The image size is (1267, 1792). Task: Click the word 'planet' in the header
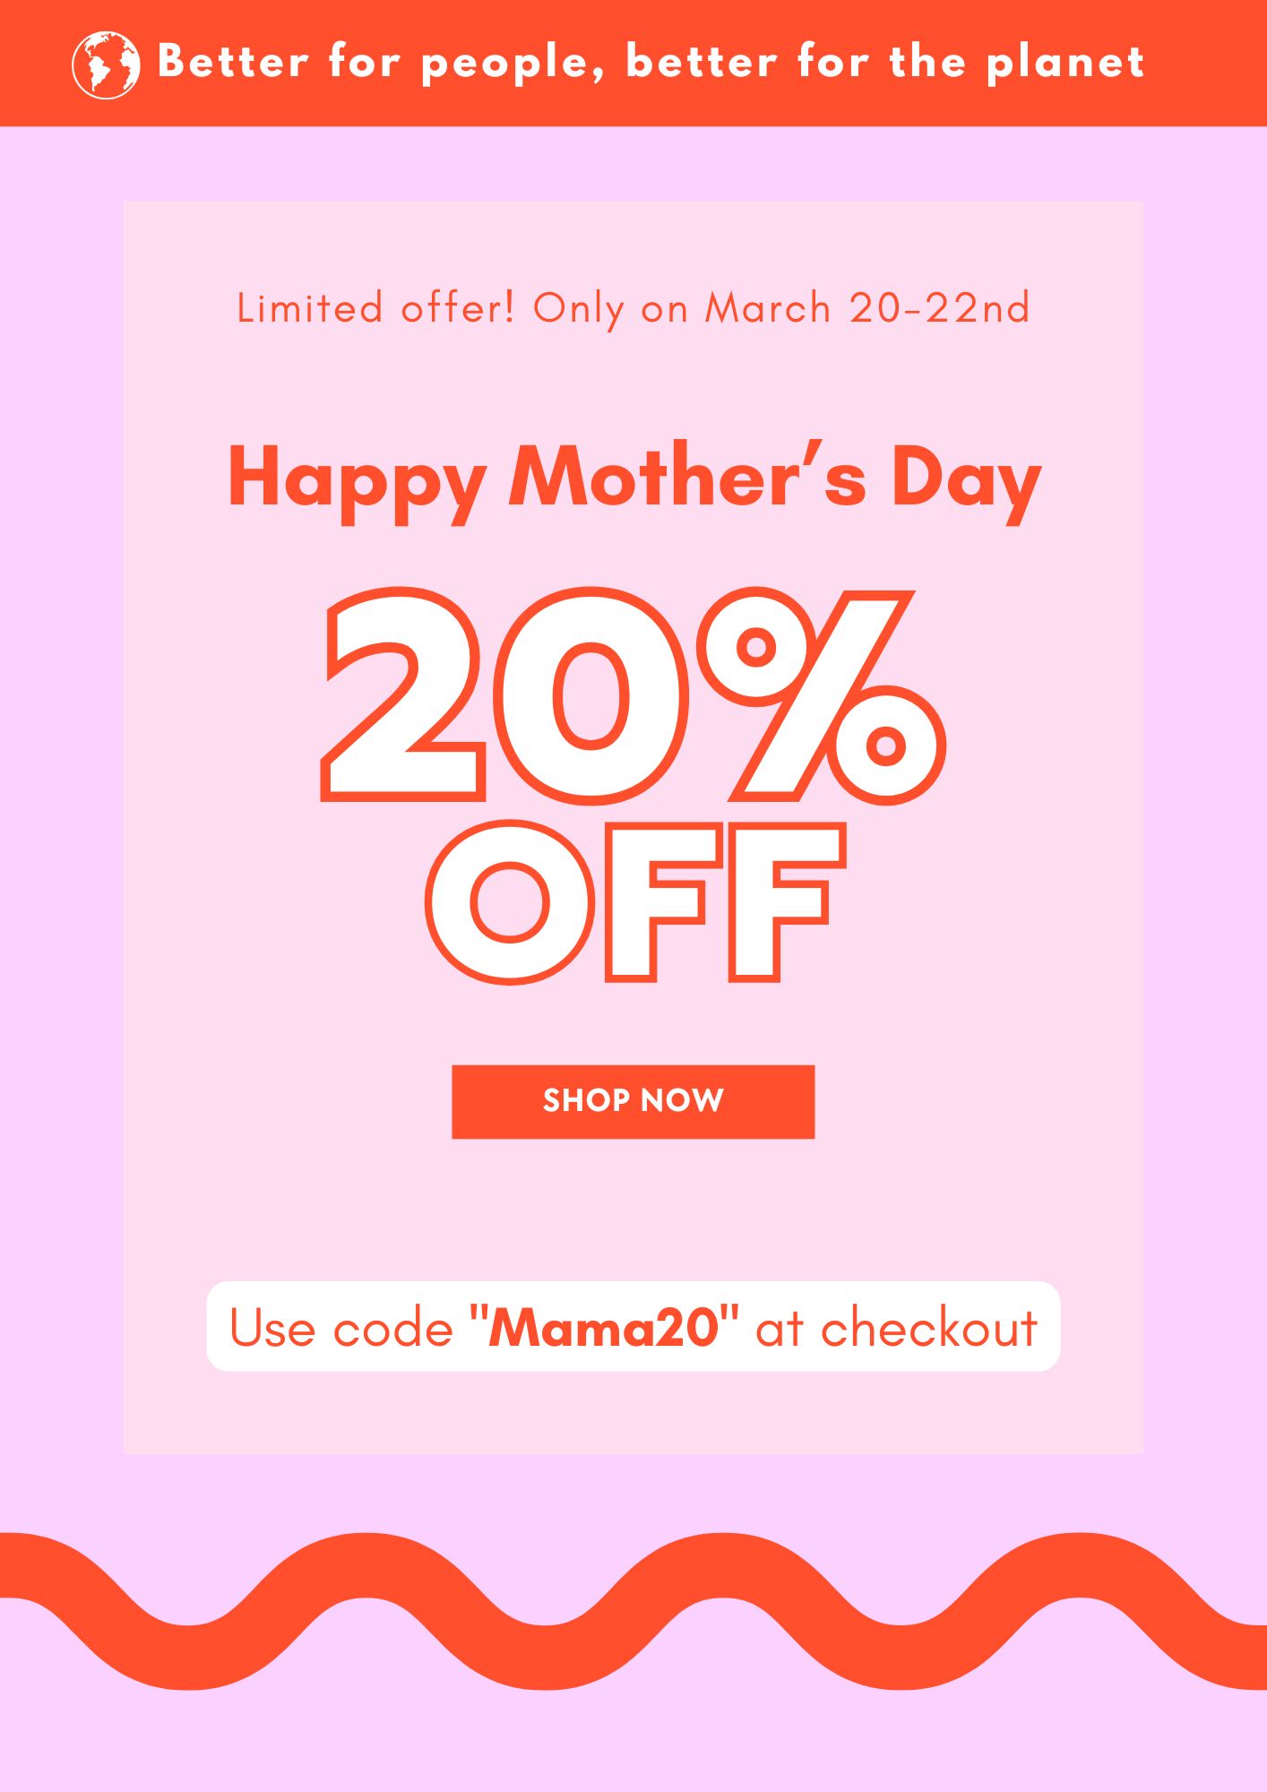coord(1065,65)
